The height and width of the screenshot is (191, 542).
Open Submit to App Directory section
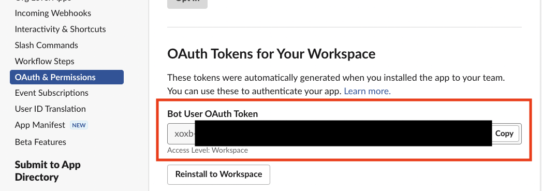(x=48, y=171)
